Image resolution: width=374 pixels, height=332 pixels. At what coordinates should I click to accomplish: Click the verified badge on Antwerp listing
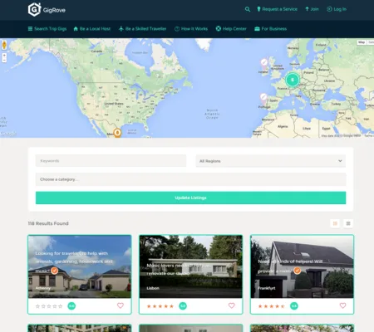click(x=55, y=271)
